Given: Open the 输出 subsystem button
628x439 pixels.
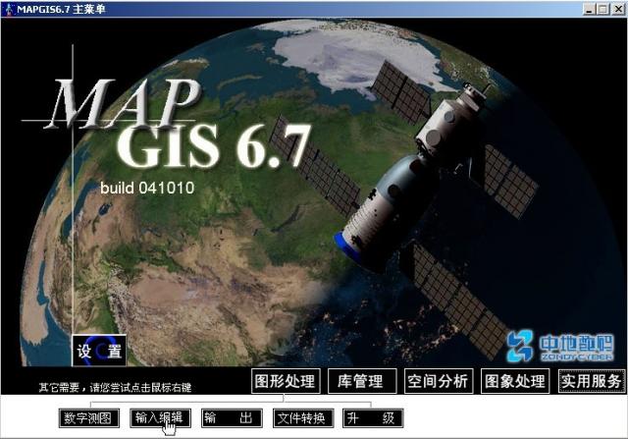Looking at the screenshot, I should [232, 418].
